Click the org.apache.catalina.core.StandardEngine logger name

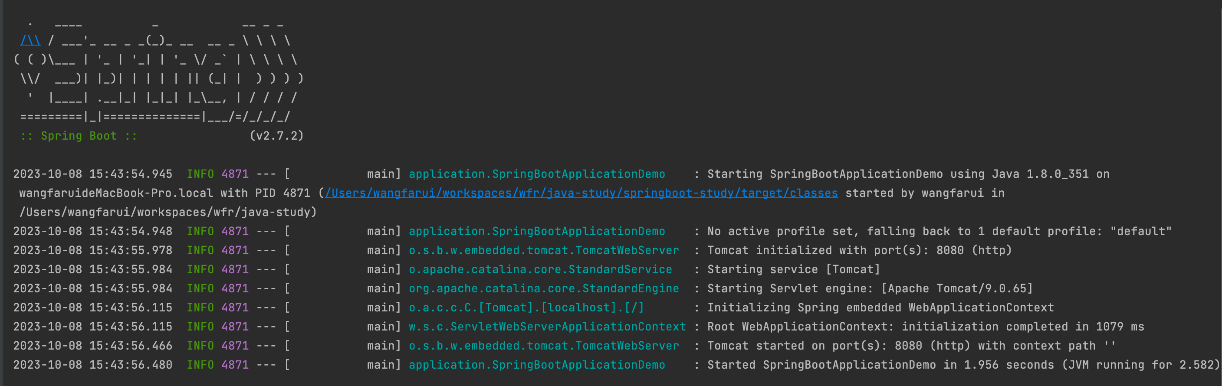(544, 288)
